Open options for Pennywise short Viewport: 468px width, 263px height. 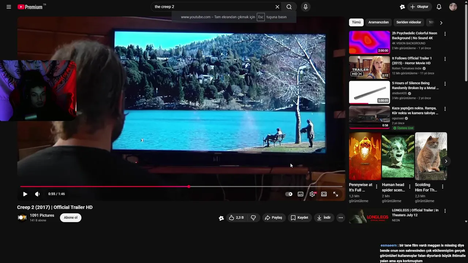coord(377,187)
